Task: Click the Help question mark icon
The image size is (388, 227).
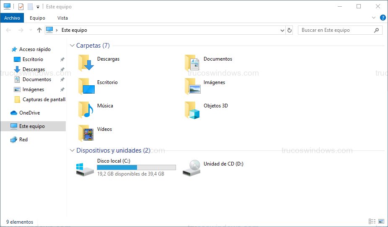Action: pyautogui.click(x=383, y=18)
